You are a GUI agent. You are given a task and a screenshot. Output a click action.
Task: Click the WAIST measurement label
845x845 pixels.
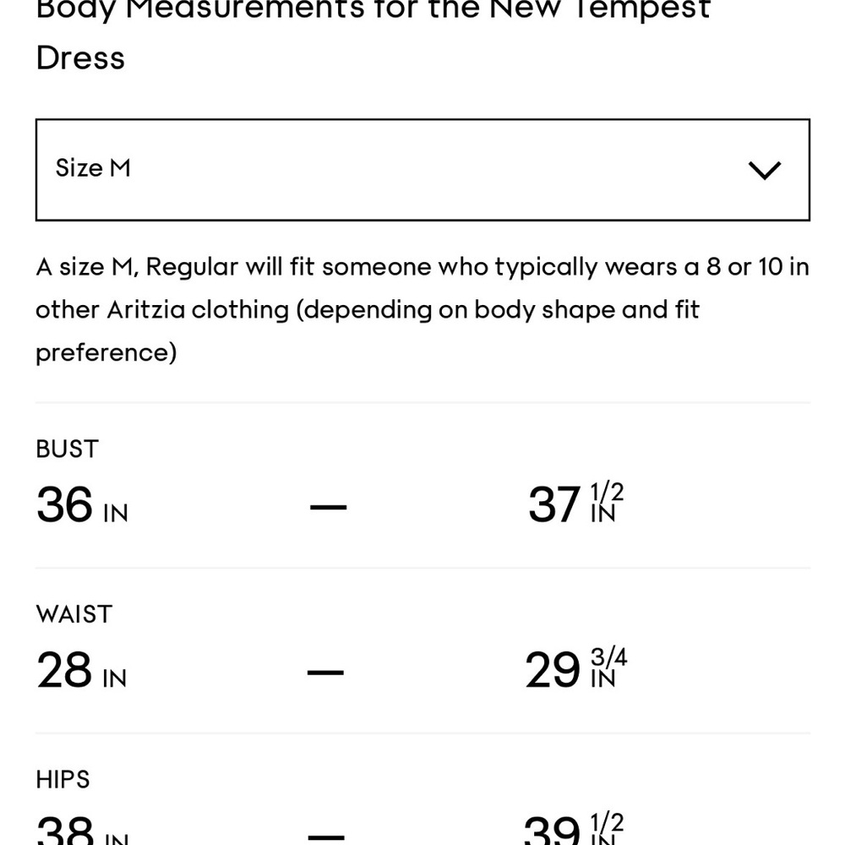tap(74, 614)
